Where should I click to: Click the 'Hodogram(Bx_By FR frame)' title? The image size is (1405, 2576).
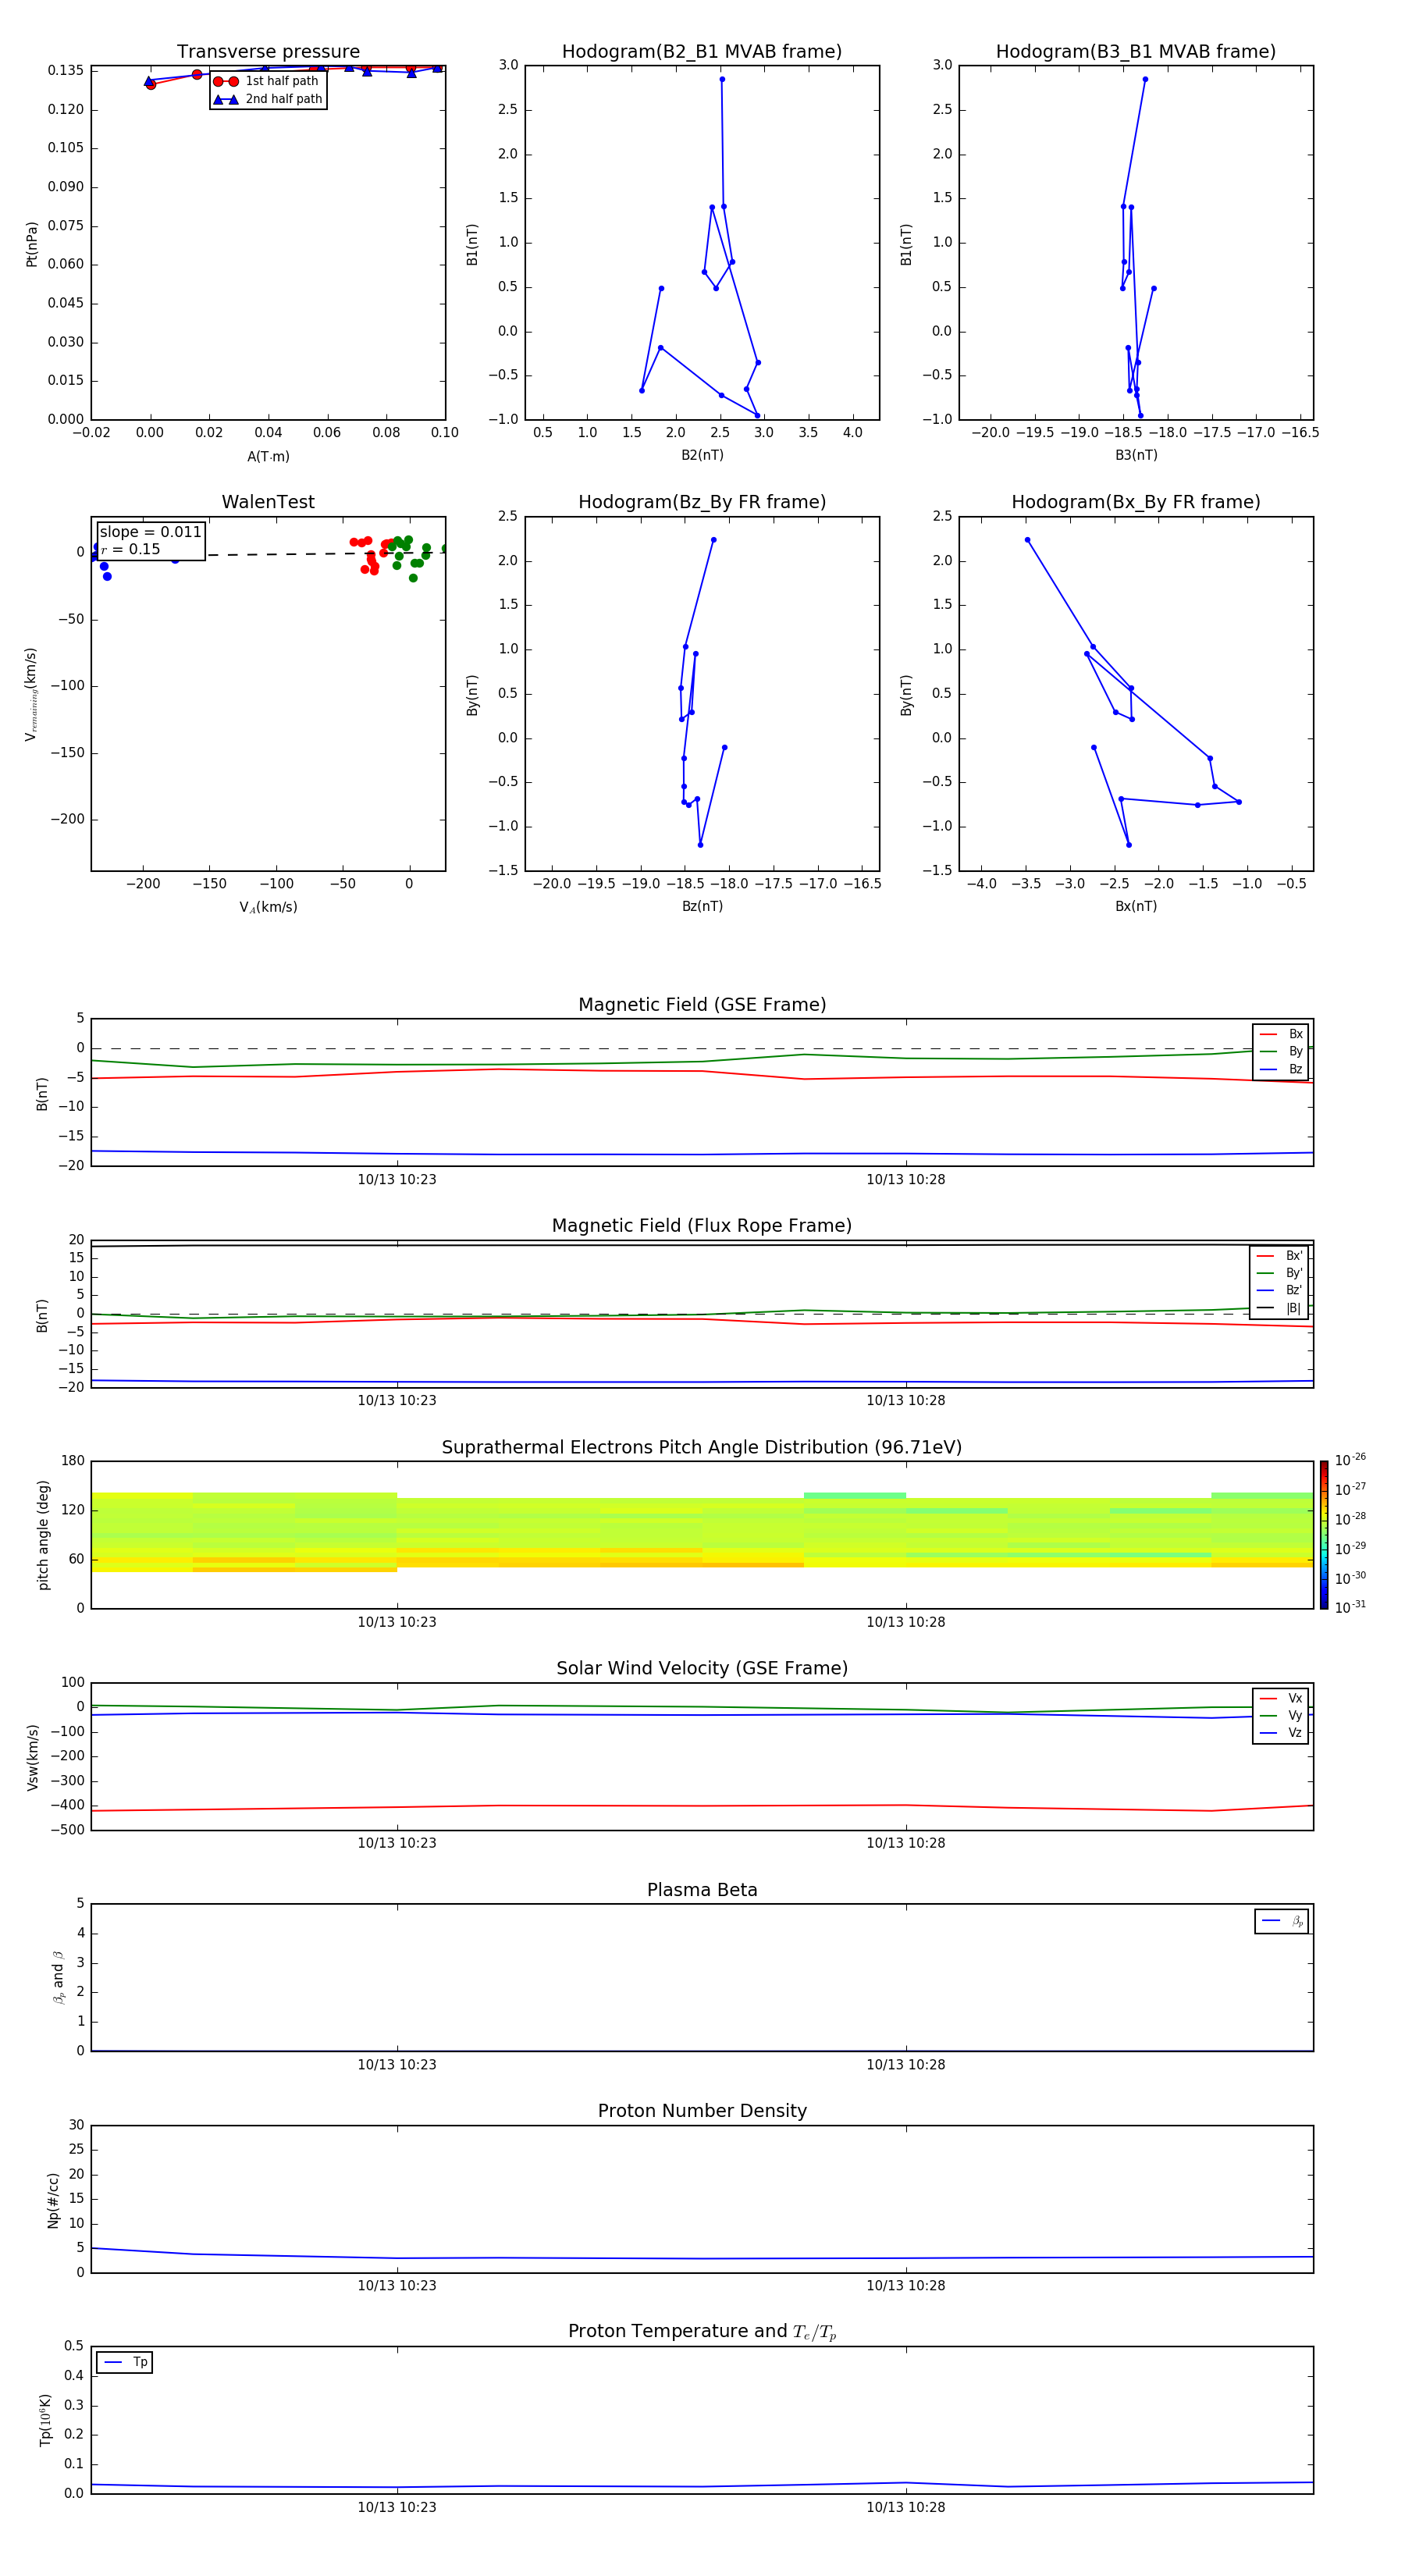[1136, 502]
